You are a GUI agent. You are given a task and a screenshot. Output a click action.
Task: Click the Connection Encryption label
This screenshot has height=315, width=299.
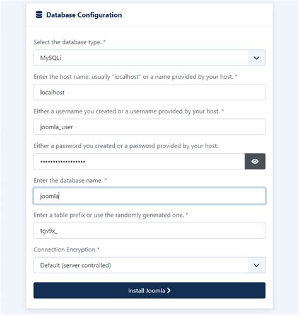coord(66,249)
